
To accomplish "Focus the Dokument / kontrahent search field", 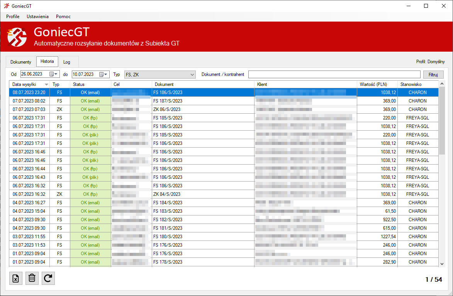I will tap(334, 74).
